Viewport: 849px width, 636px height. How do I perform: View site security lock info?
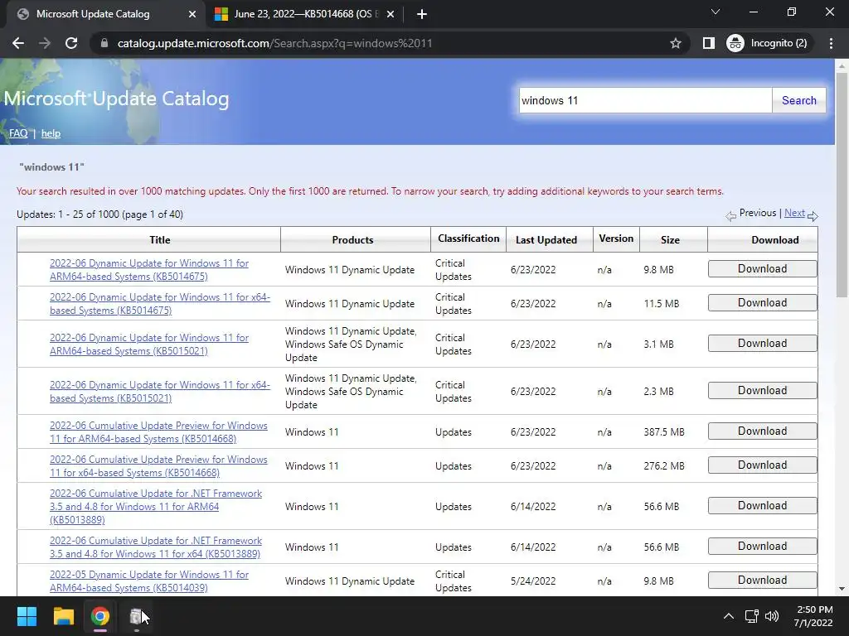[104, 43]
